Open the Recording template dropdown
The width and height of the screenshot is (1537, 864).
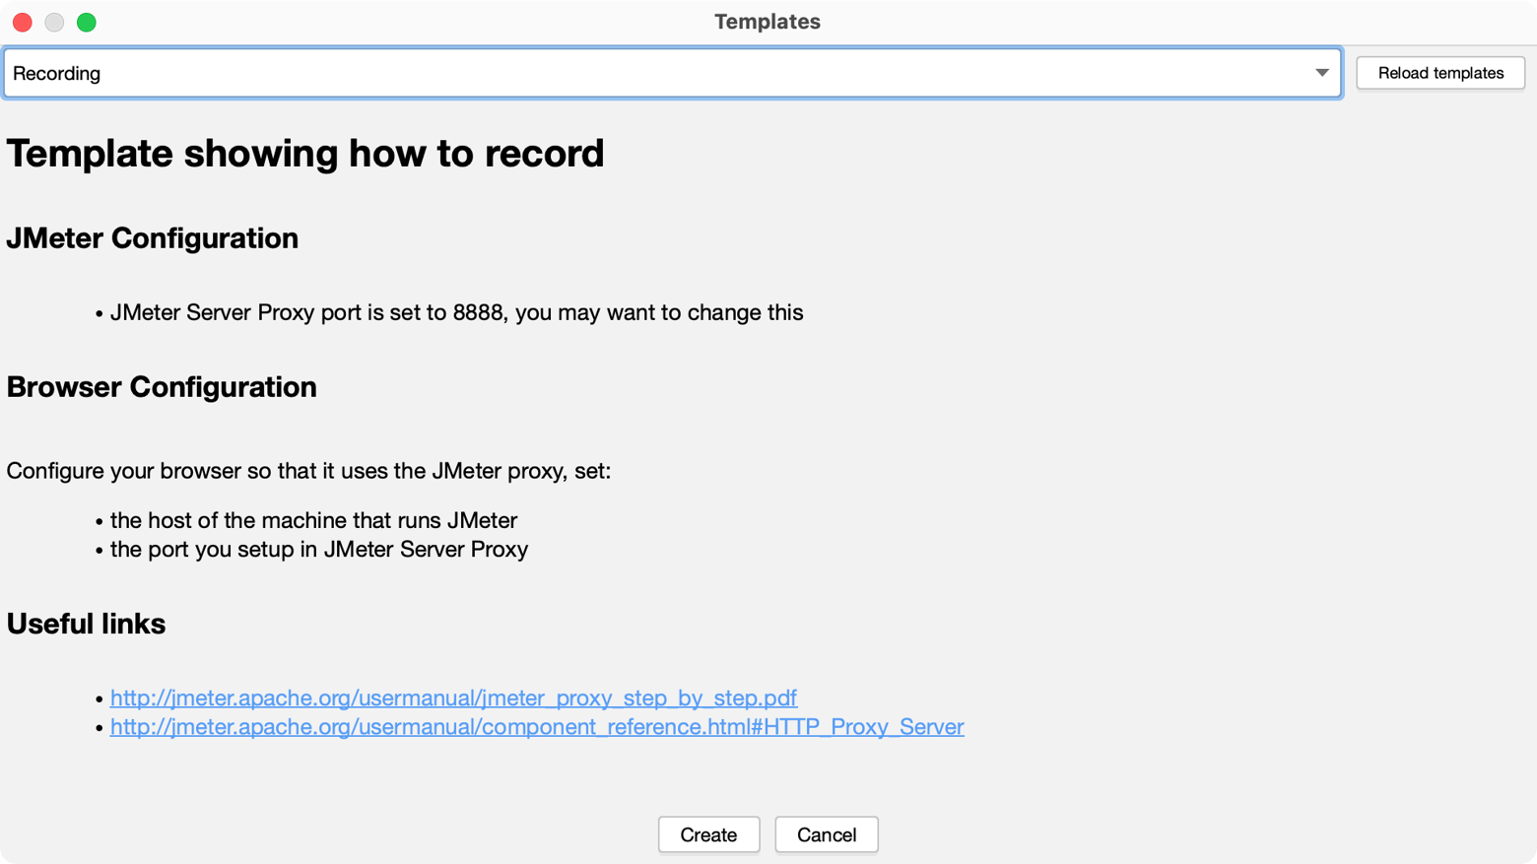[x=672, y=73]
